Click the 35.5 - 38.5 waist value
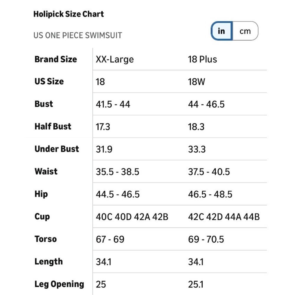The width and height of the screenshot is (295, 295). pos(117,172)
